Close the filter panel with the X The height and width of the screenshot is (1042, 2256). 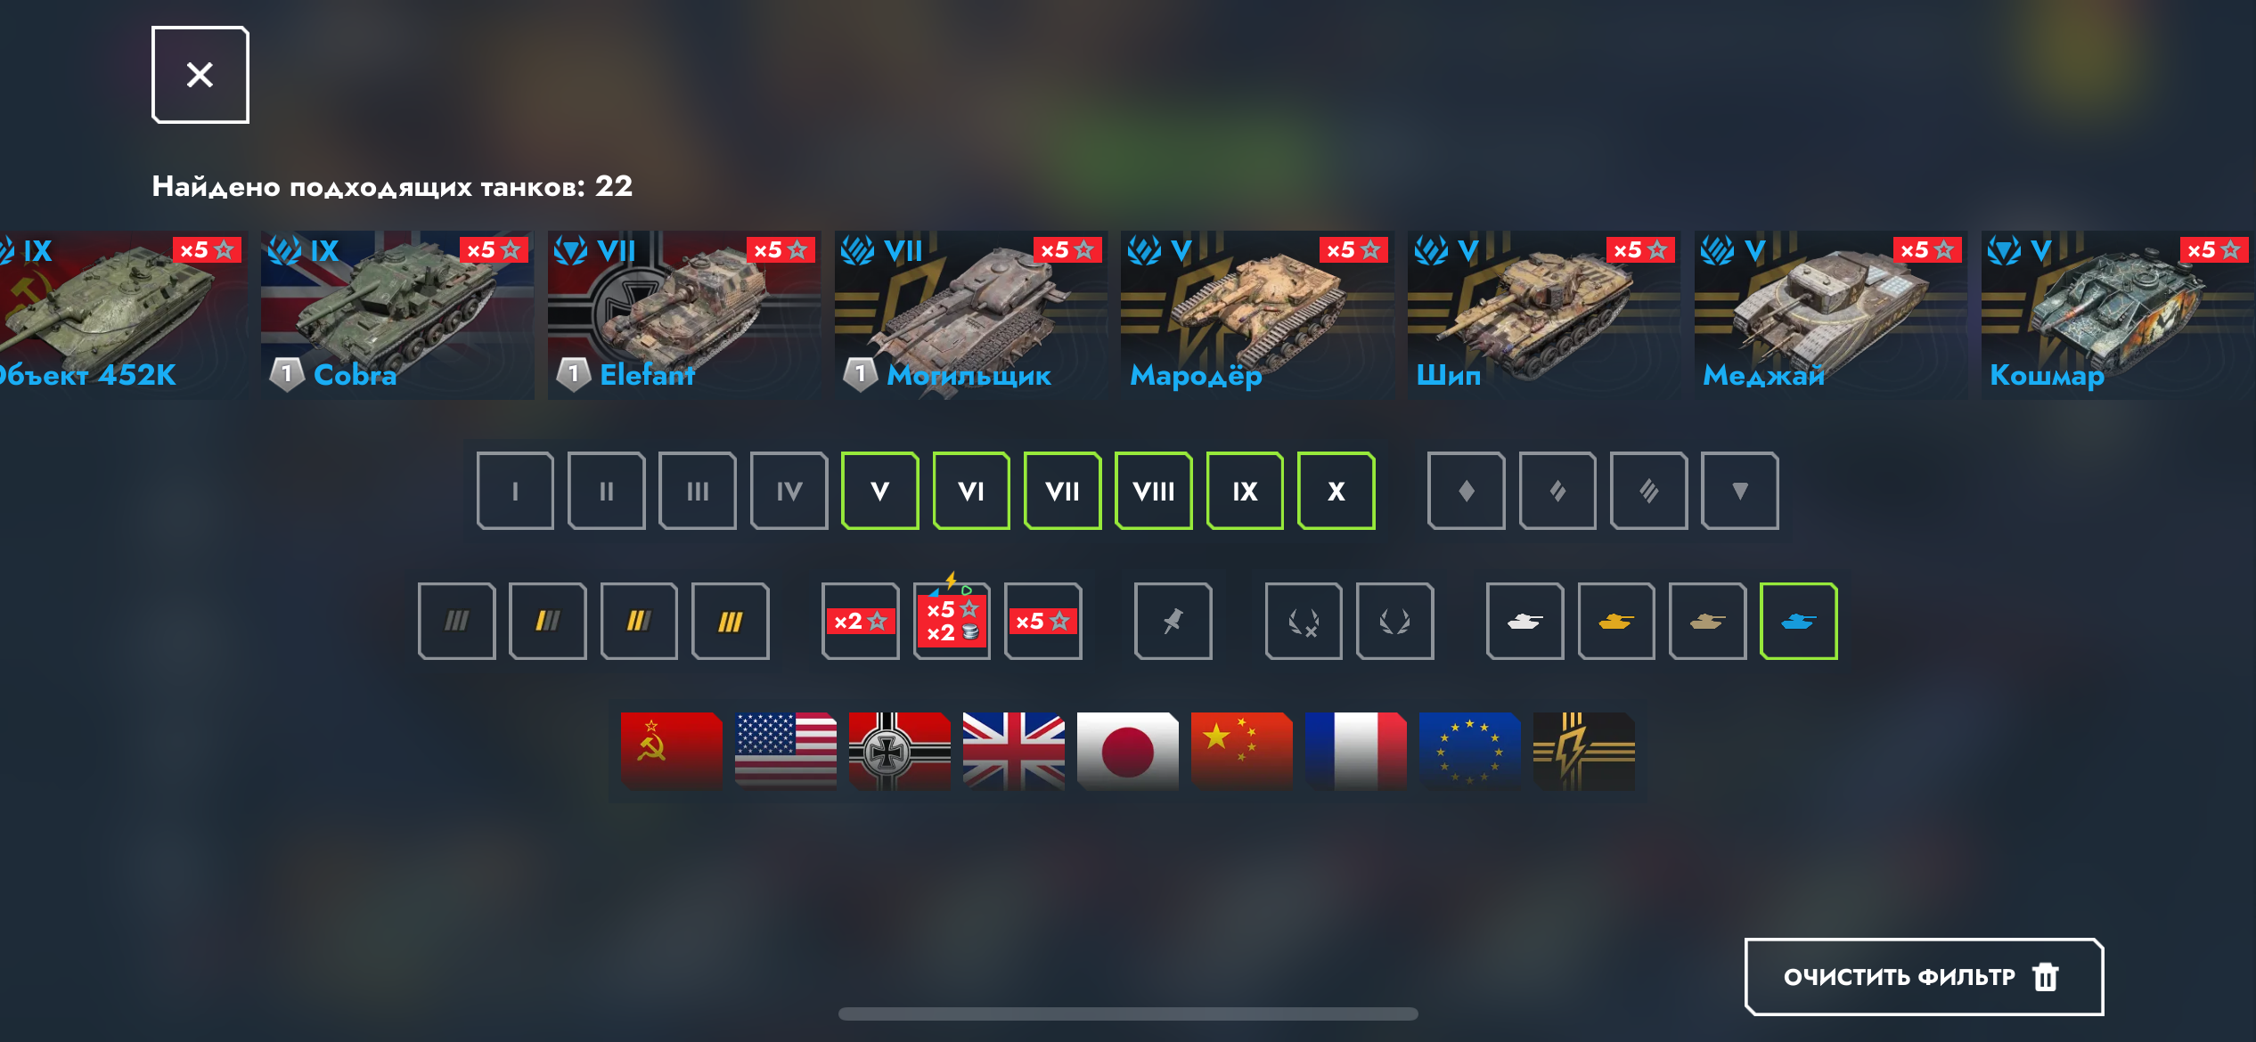pyautogui.click(x=200, y=75)
